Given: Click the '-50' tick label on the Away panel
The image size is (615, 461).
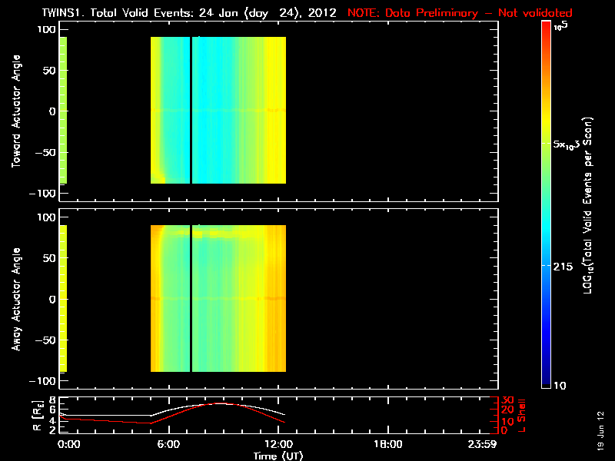Looking at the screenshot, I should pos(46,340).
